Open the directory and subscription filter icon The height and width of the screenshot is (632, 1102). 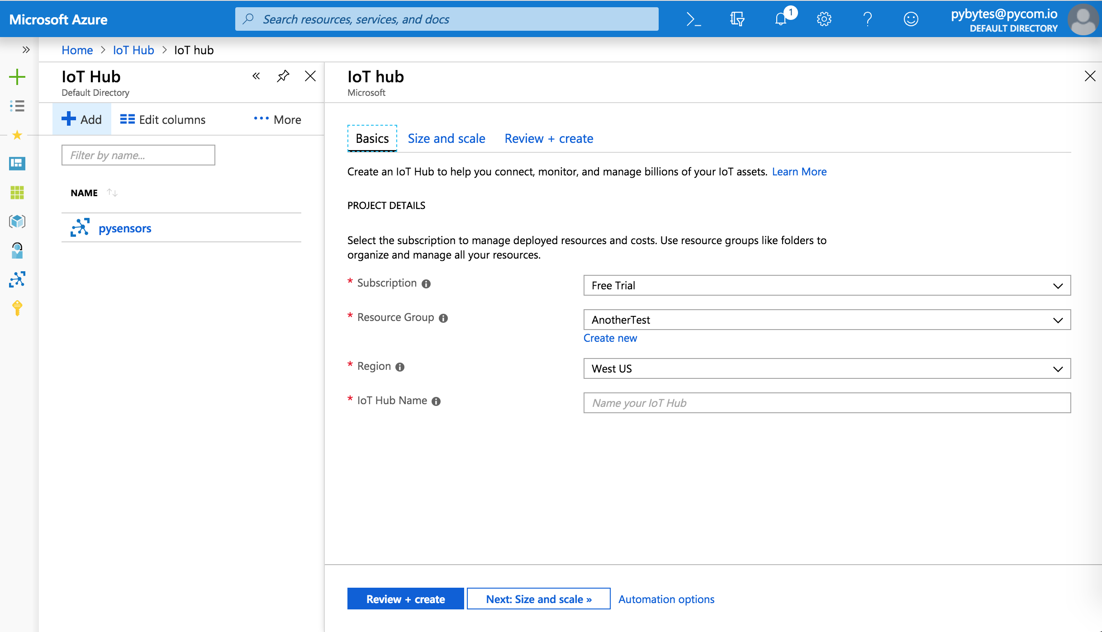[x=737, y=19]
